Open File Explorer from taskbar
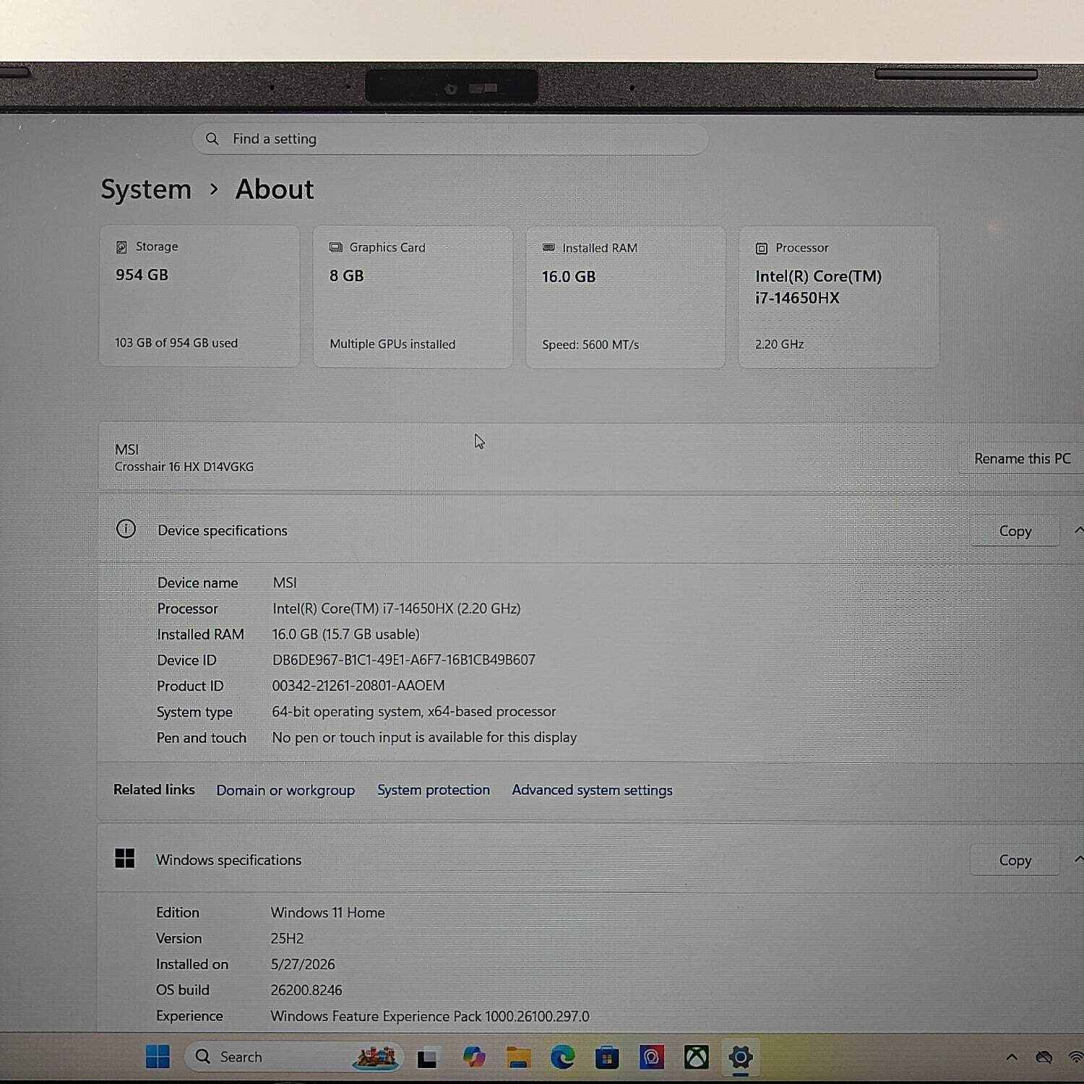 pyautogui.click(x=518, y=1057)
